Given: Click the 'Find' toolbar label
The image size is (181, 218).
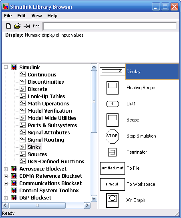Looking at the screenshot, I should click(x=36, y=26).
